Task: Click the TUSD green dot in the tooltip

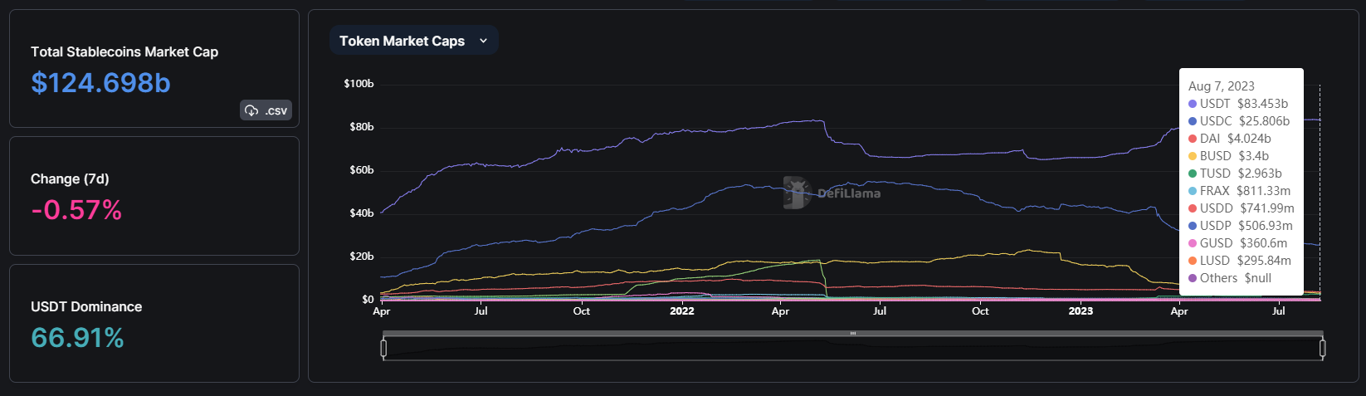Action: pos(1193,174)
